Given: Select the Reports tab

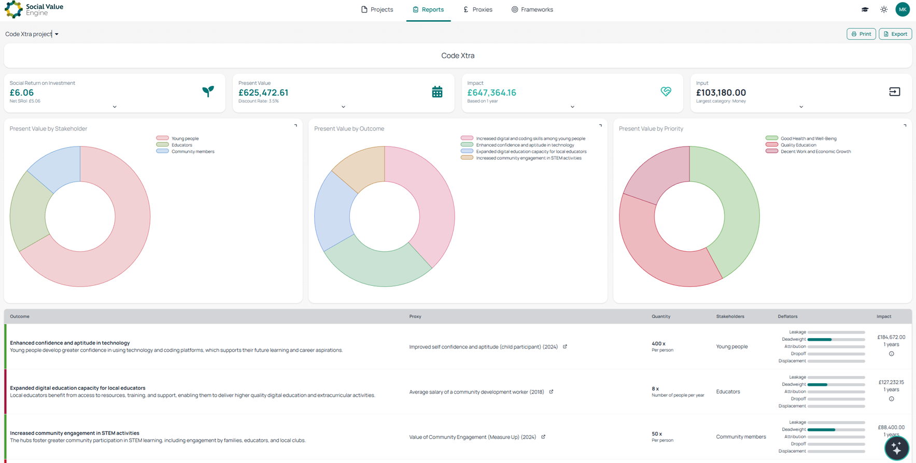Looking at the screenshot, I should click(x=428, y=10).
